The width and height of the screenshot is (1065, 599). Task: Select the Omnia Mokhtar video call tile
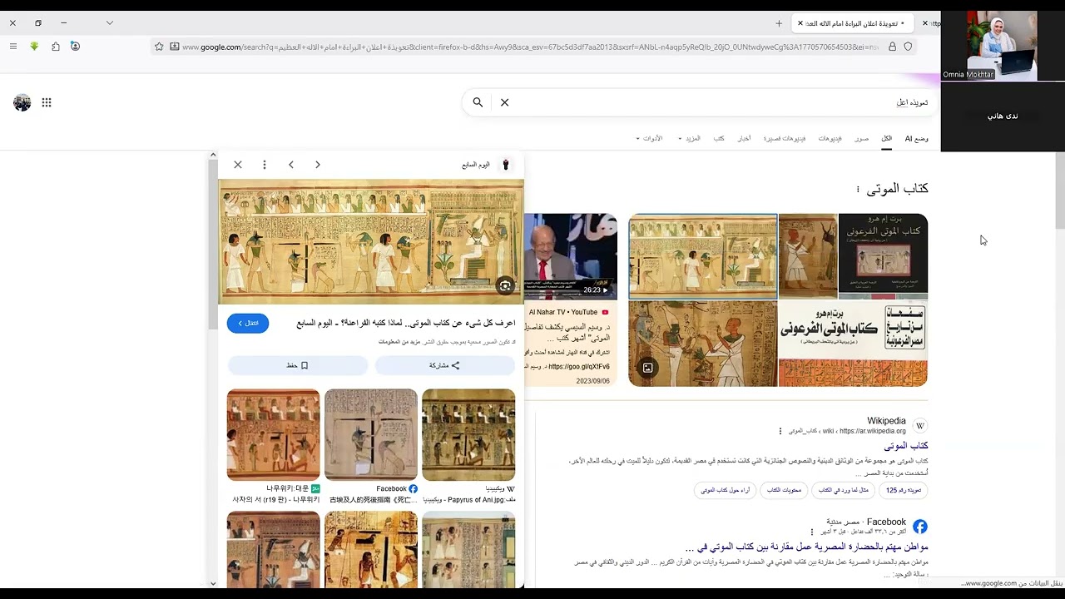click(1002, 46)
